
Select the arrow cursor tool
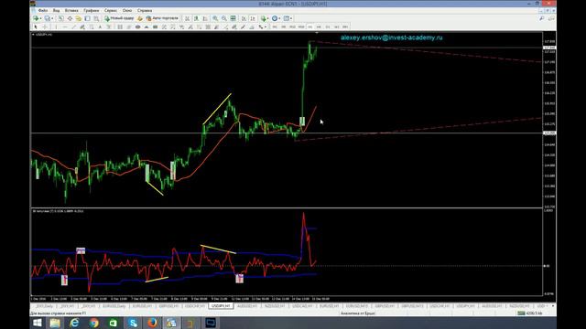coord(36,27)
